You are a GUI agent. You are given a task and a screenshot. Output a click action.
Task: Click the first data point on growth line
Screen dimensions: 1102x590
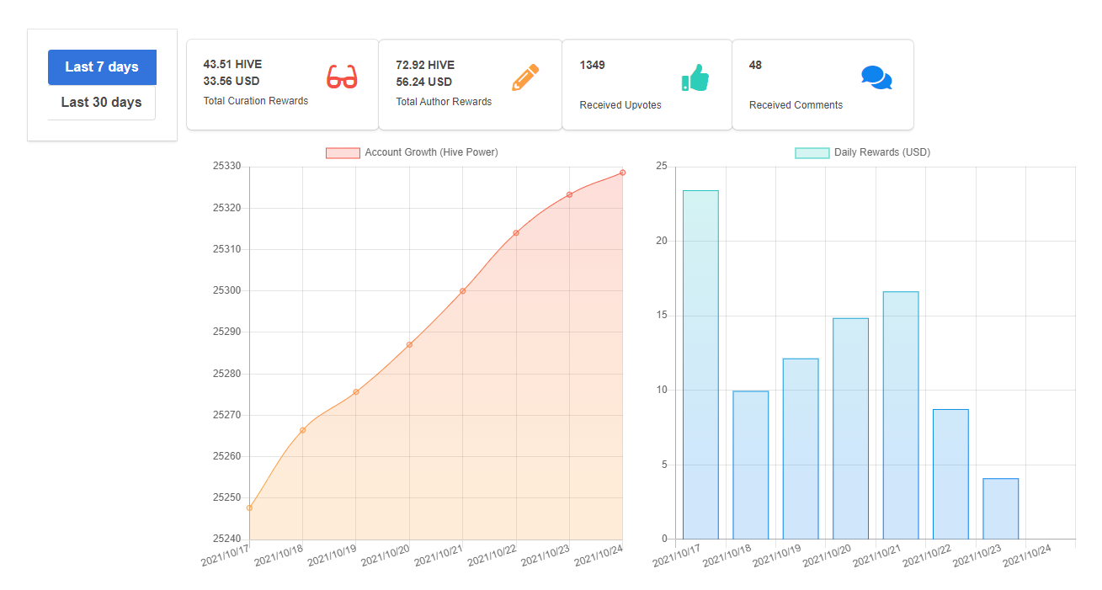(x=249, y=508)
